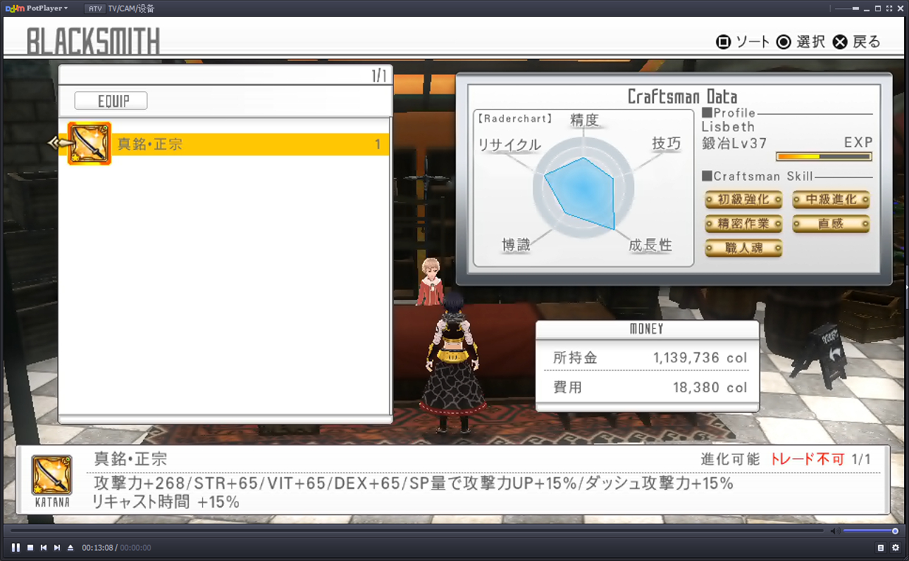Click the EQUIP button
This screenshot has height=561, width=909.
click(111, 101)
